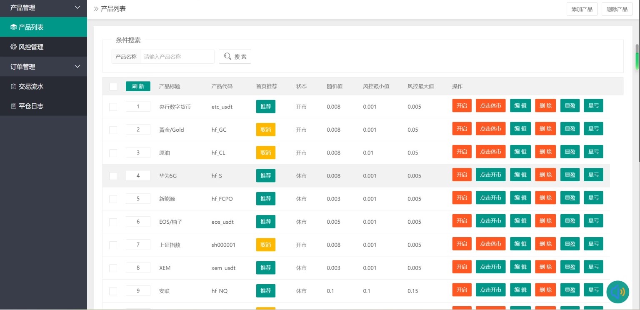This screenshot has height=310, width=640.
Task: Check the box for EOS/柚子 row
Action: (113, 222)
